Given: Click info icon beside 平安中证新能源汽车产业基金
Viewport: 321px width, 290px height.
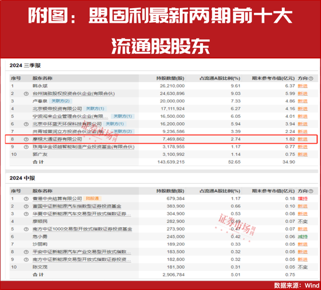Looking at the screenshot, I should click(26, 252).
